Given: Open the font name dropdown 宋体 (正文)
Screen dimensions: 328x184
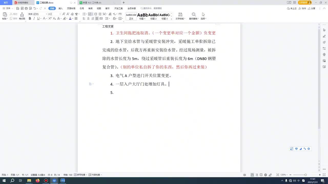Looking at the screenshot, I should 46,14.
